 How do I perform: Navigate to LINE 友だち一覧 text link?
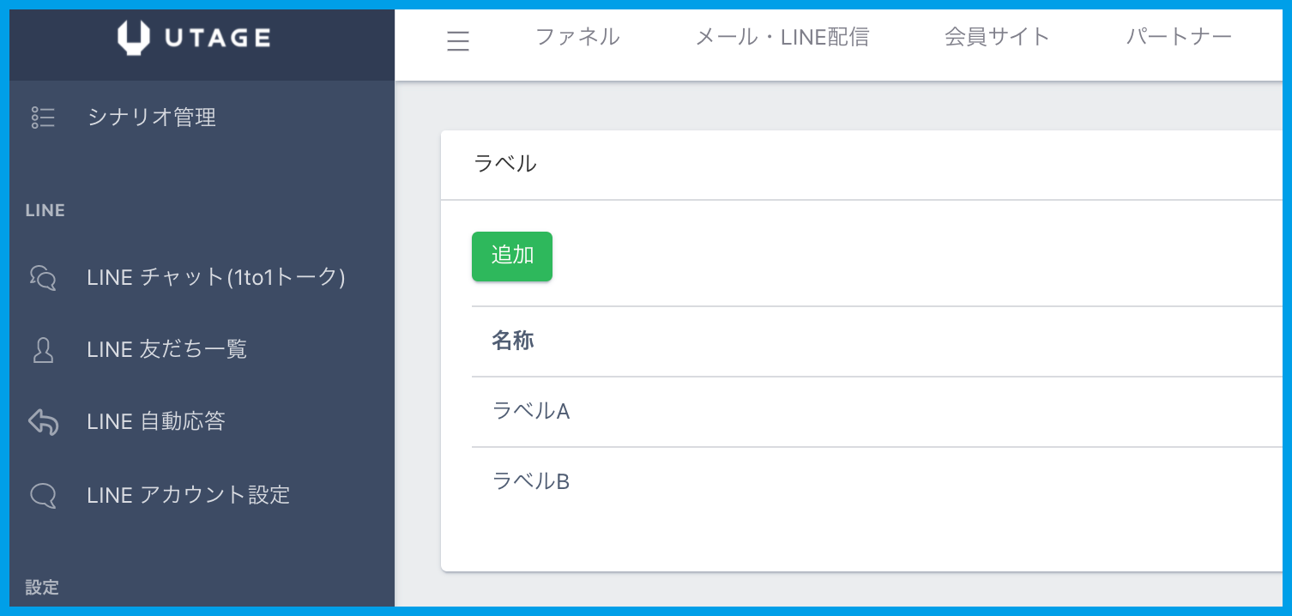tap(167, 349)
